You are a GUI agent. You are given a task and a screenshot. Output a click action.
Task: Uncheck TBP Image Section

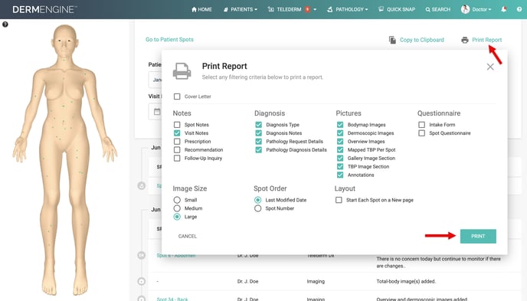click(x=340, y=167)
